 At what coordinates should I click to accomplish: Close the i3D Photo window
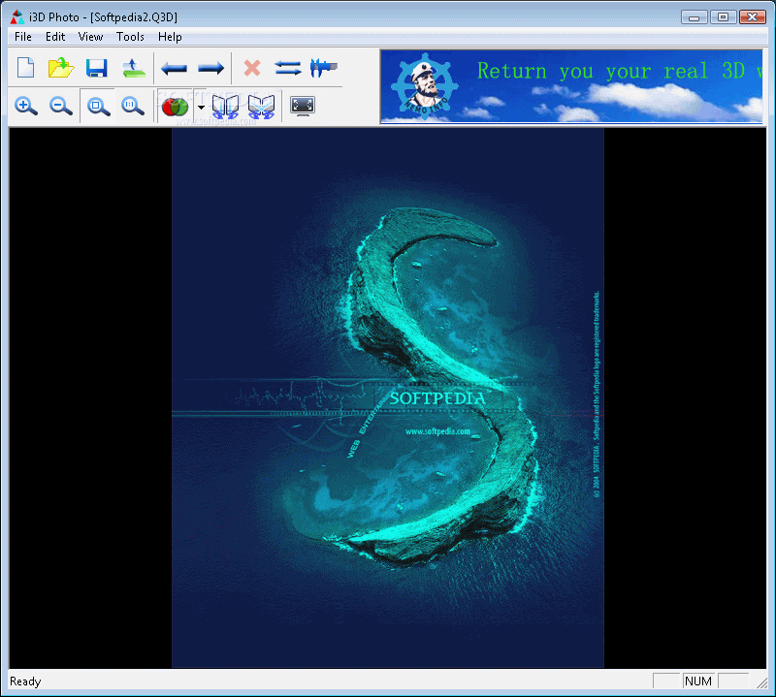click(753, 17)
